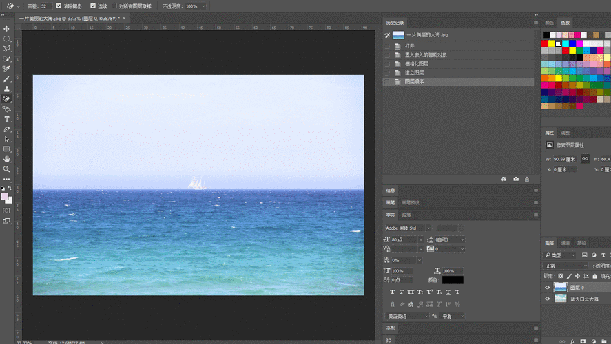Hide the 图层 0 layer
The width and height of the screenshot is (611, 344).
point(548,287)
